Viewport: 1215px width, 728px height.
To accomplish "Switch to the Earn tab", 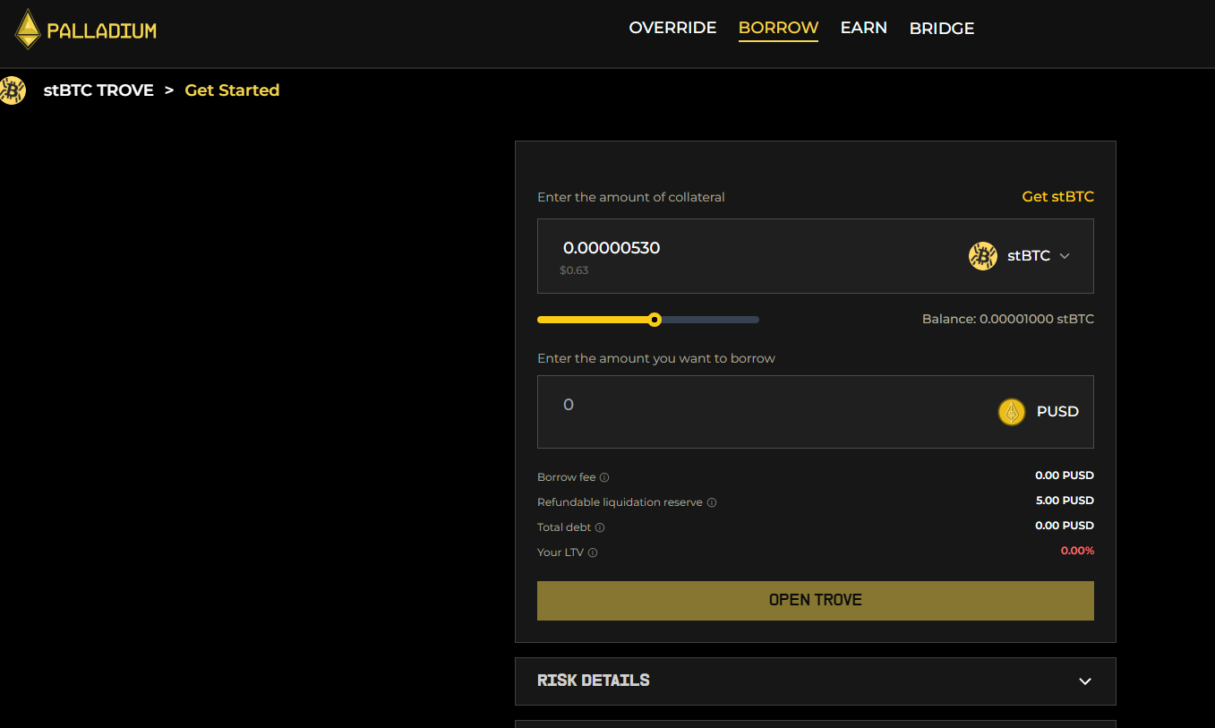I will 863,28.
